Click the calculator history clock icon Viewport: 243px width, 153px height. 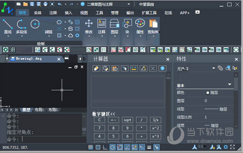pos(105,68)
